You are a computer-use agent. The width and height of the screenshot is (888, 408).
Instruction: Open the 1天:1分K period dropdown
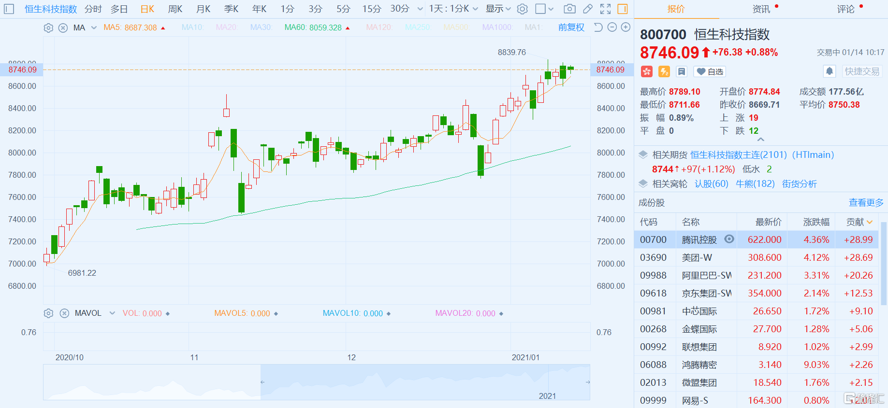coord(453,9)
